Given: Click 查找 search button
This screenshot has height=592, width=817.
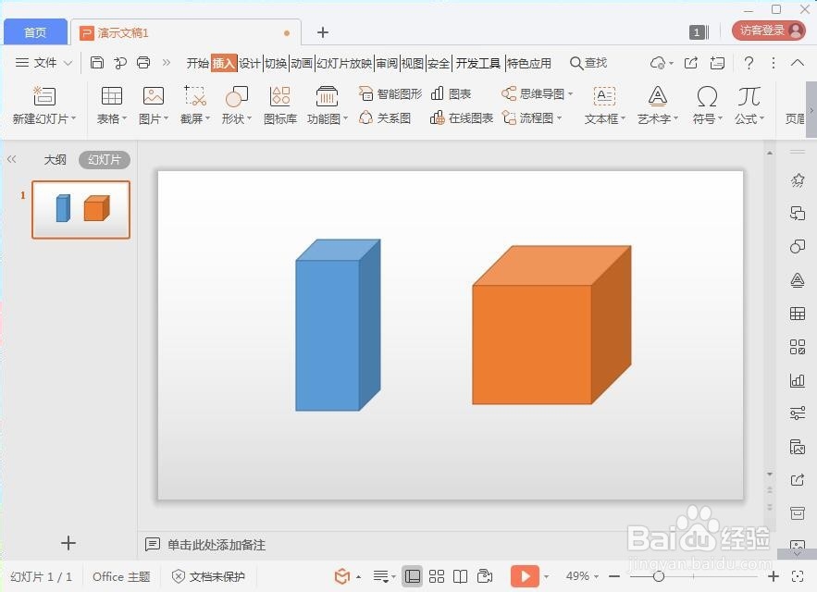Looking at the screenshot, I should (588, 63).
